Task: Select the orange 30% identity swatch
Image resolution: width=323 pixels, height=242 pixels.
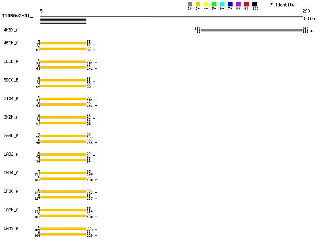Action: point(198,4)
